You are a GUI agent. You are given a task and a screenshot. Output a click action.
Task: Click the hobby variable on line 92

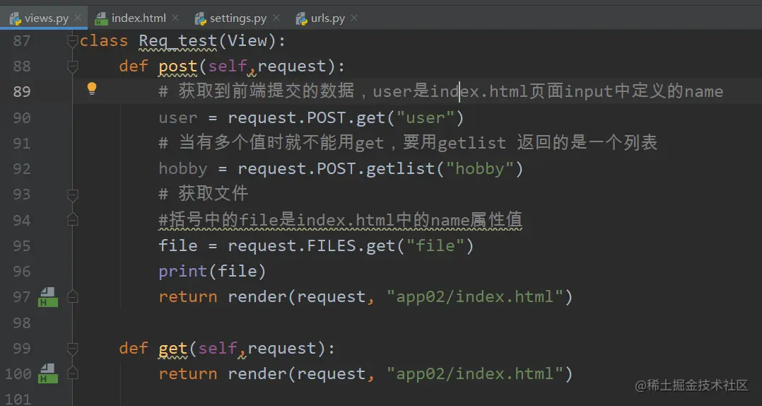(x=182, y=169)
